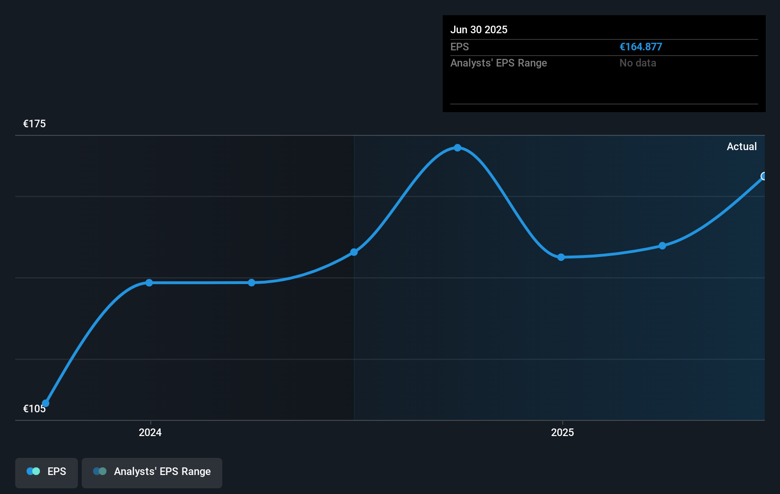Click the EPS data point at 2025
The height and width of the screenshot is (494, 780).
coord(561,257)
